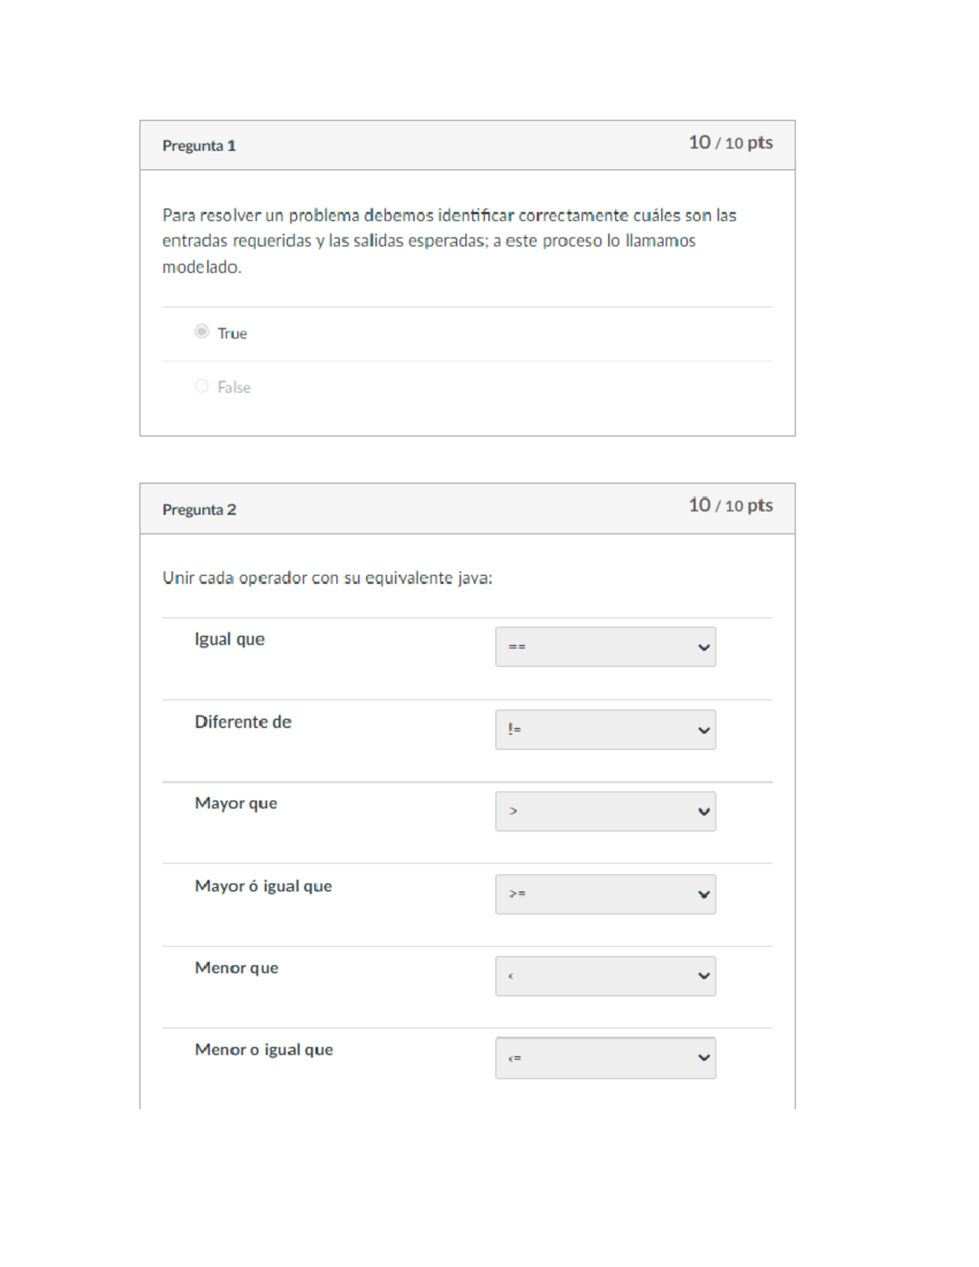Select the False radio option
Screen dimensions: 979x1267
(x=202, y=386)
